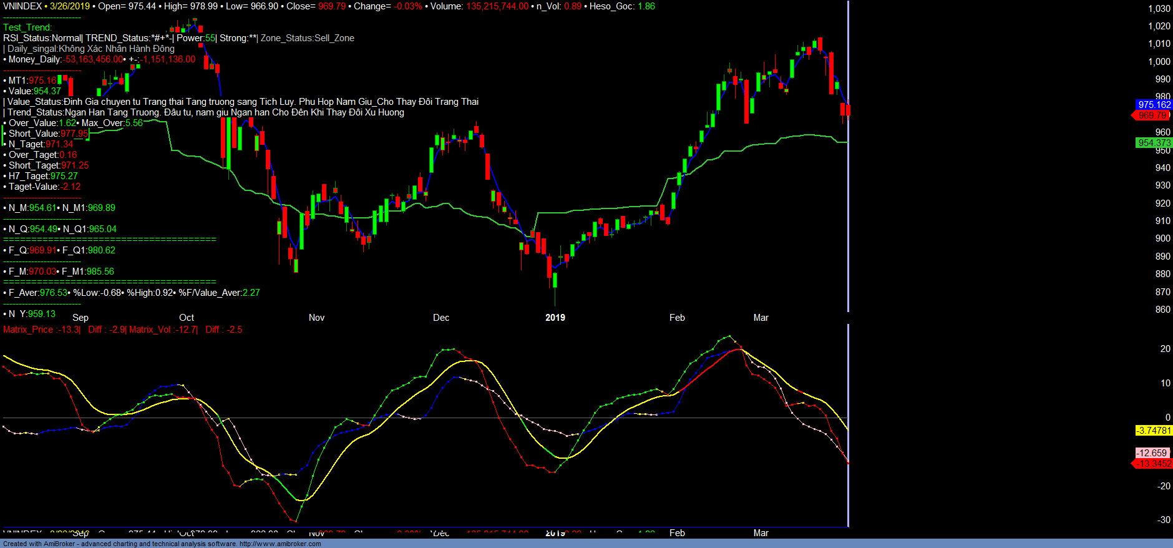Select the Matrix_Price readout in oscillator pane
This screenshot has width=1173, height=548.
41,330
